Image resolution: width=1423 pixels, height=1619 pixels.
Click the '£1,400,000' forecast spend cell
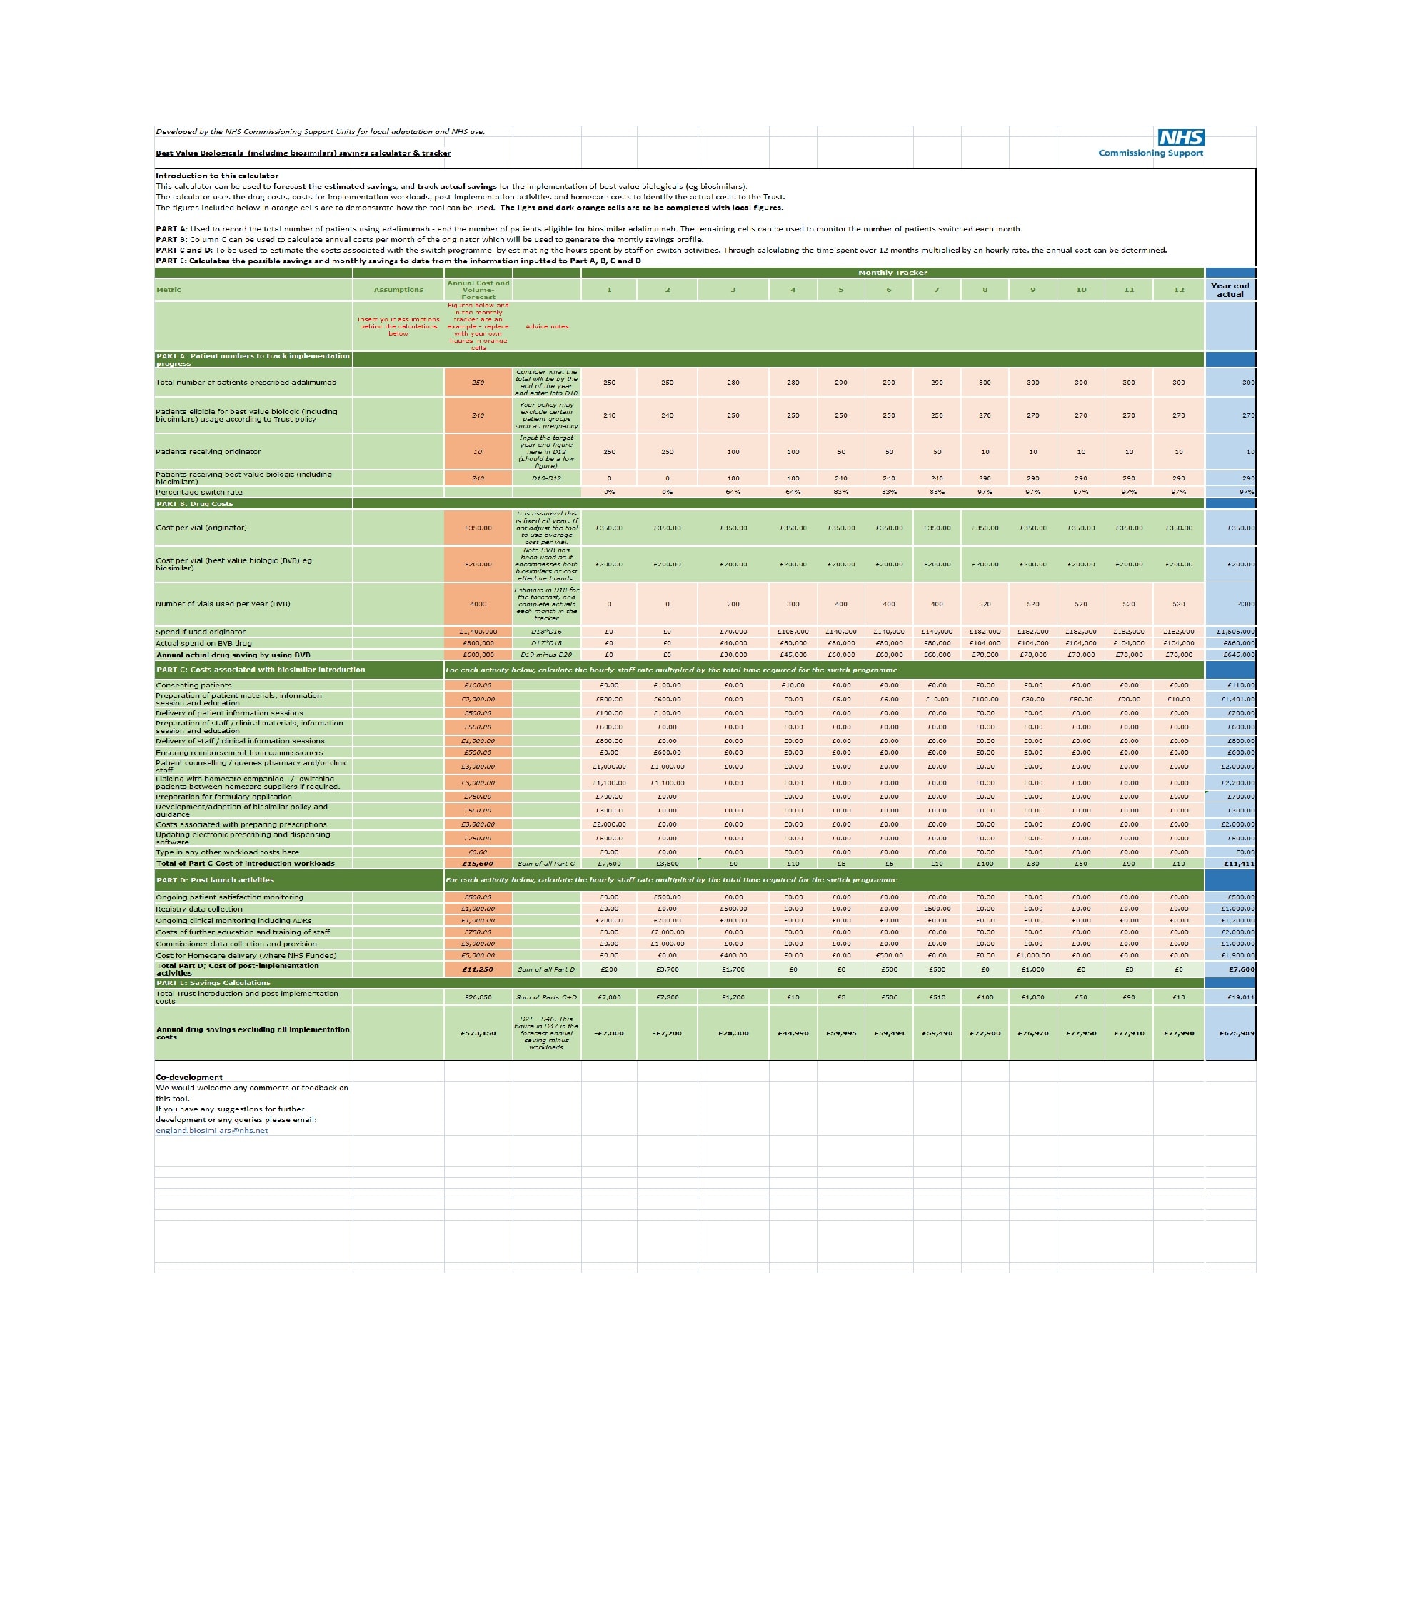tap(478, 632)
